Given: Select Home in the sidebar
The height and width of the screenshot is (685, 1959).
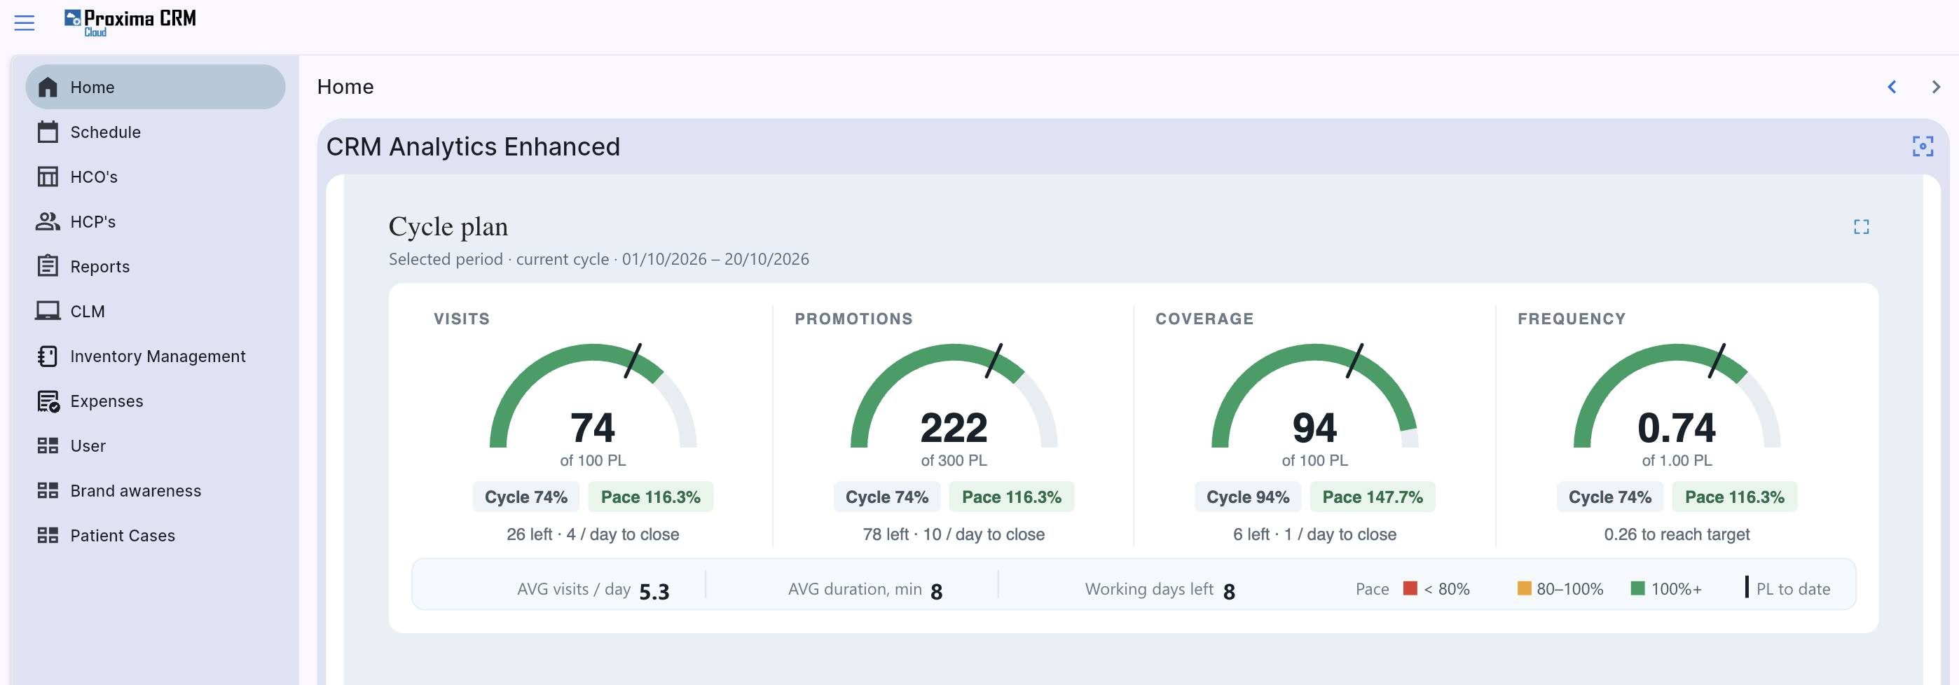Looking at the screenshot, I should point(155,87).
